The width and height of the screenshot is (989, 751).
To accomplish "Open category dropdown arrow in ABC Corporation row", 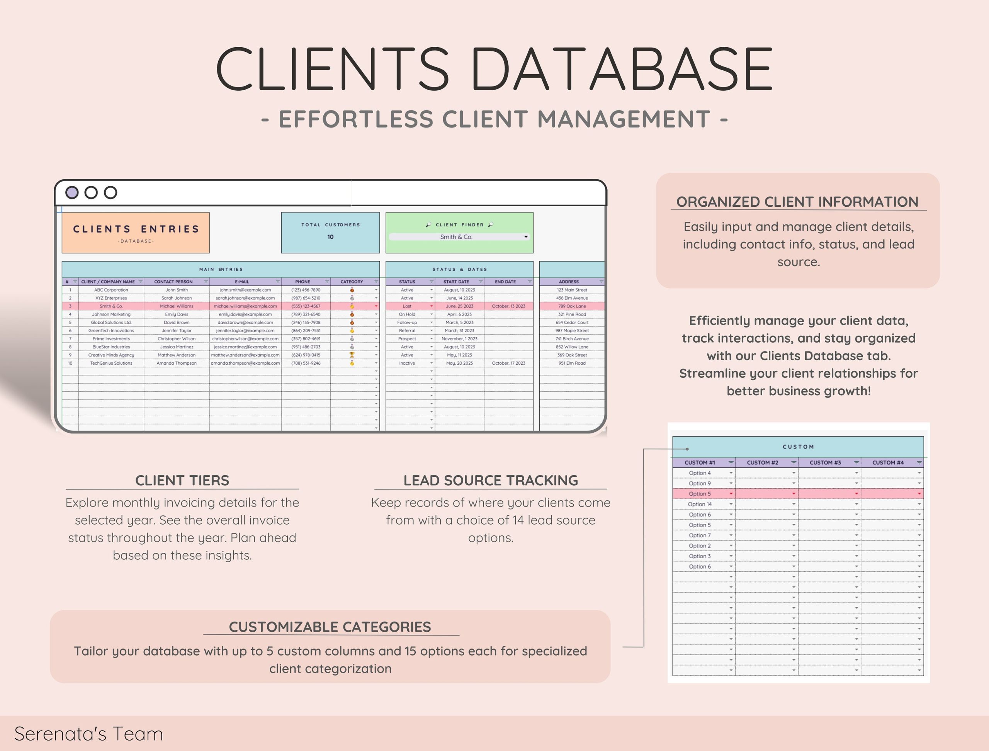I will (x=376, y=290).
